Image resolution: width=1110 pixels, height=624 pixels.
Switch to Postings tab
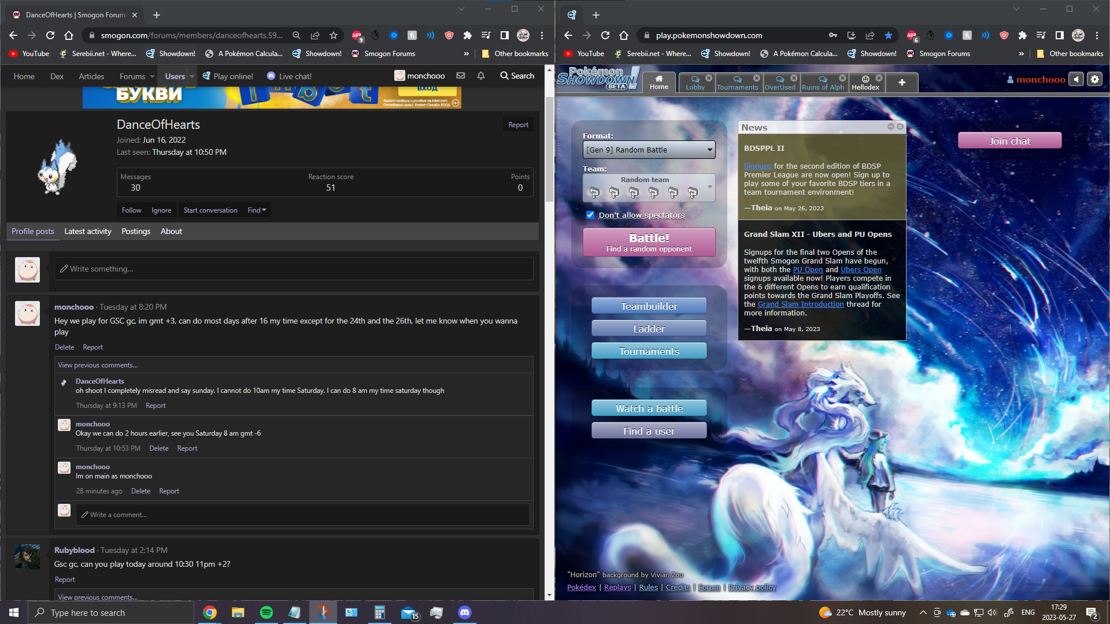coord(136,231)
